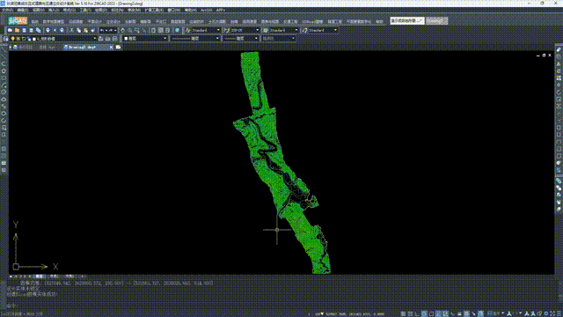Click the gray button beside ribbon search box

click(x=436, y=21)
